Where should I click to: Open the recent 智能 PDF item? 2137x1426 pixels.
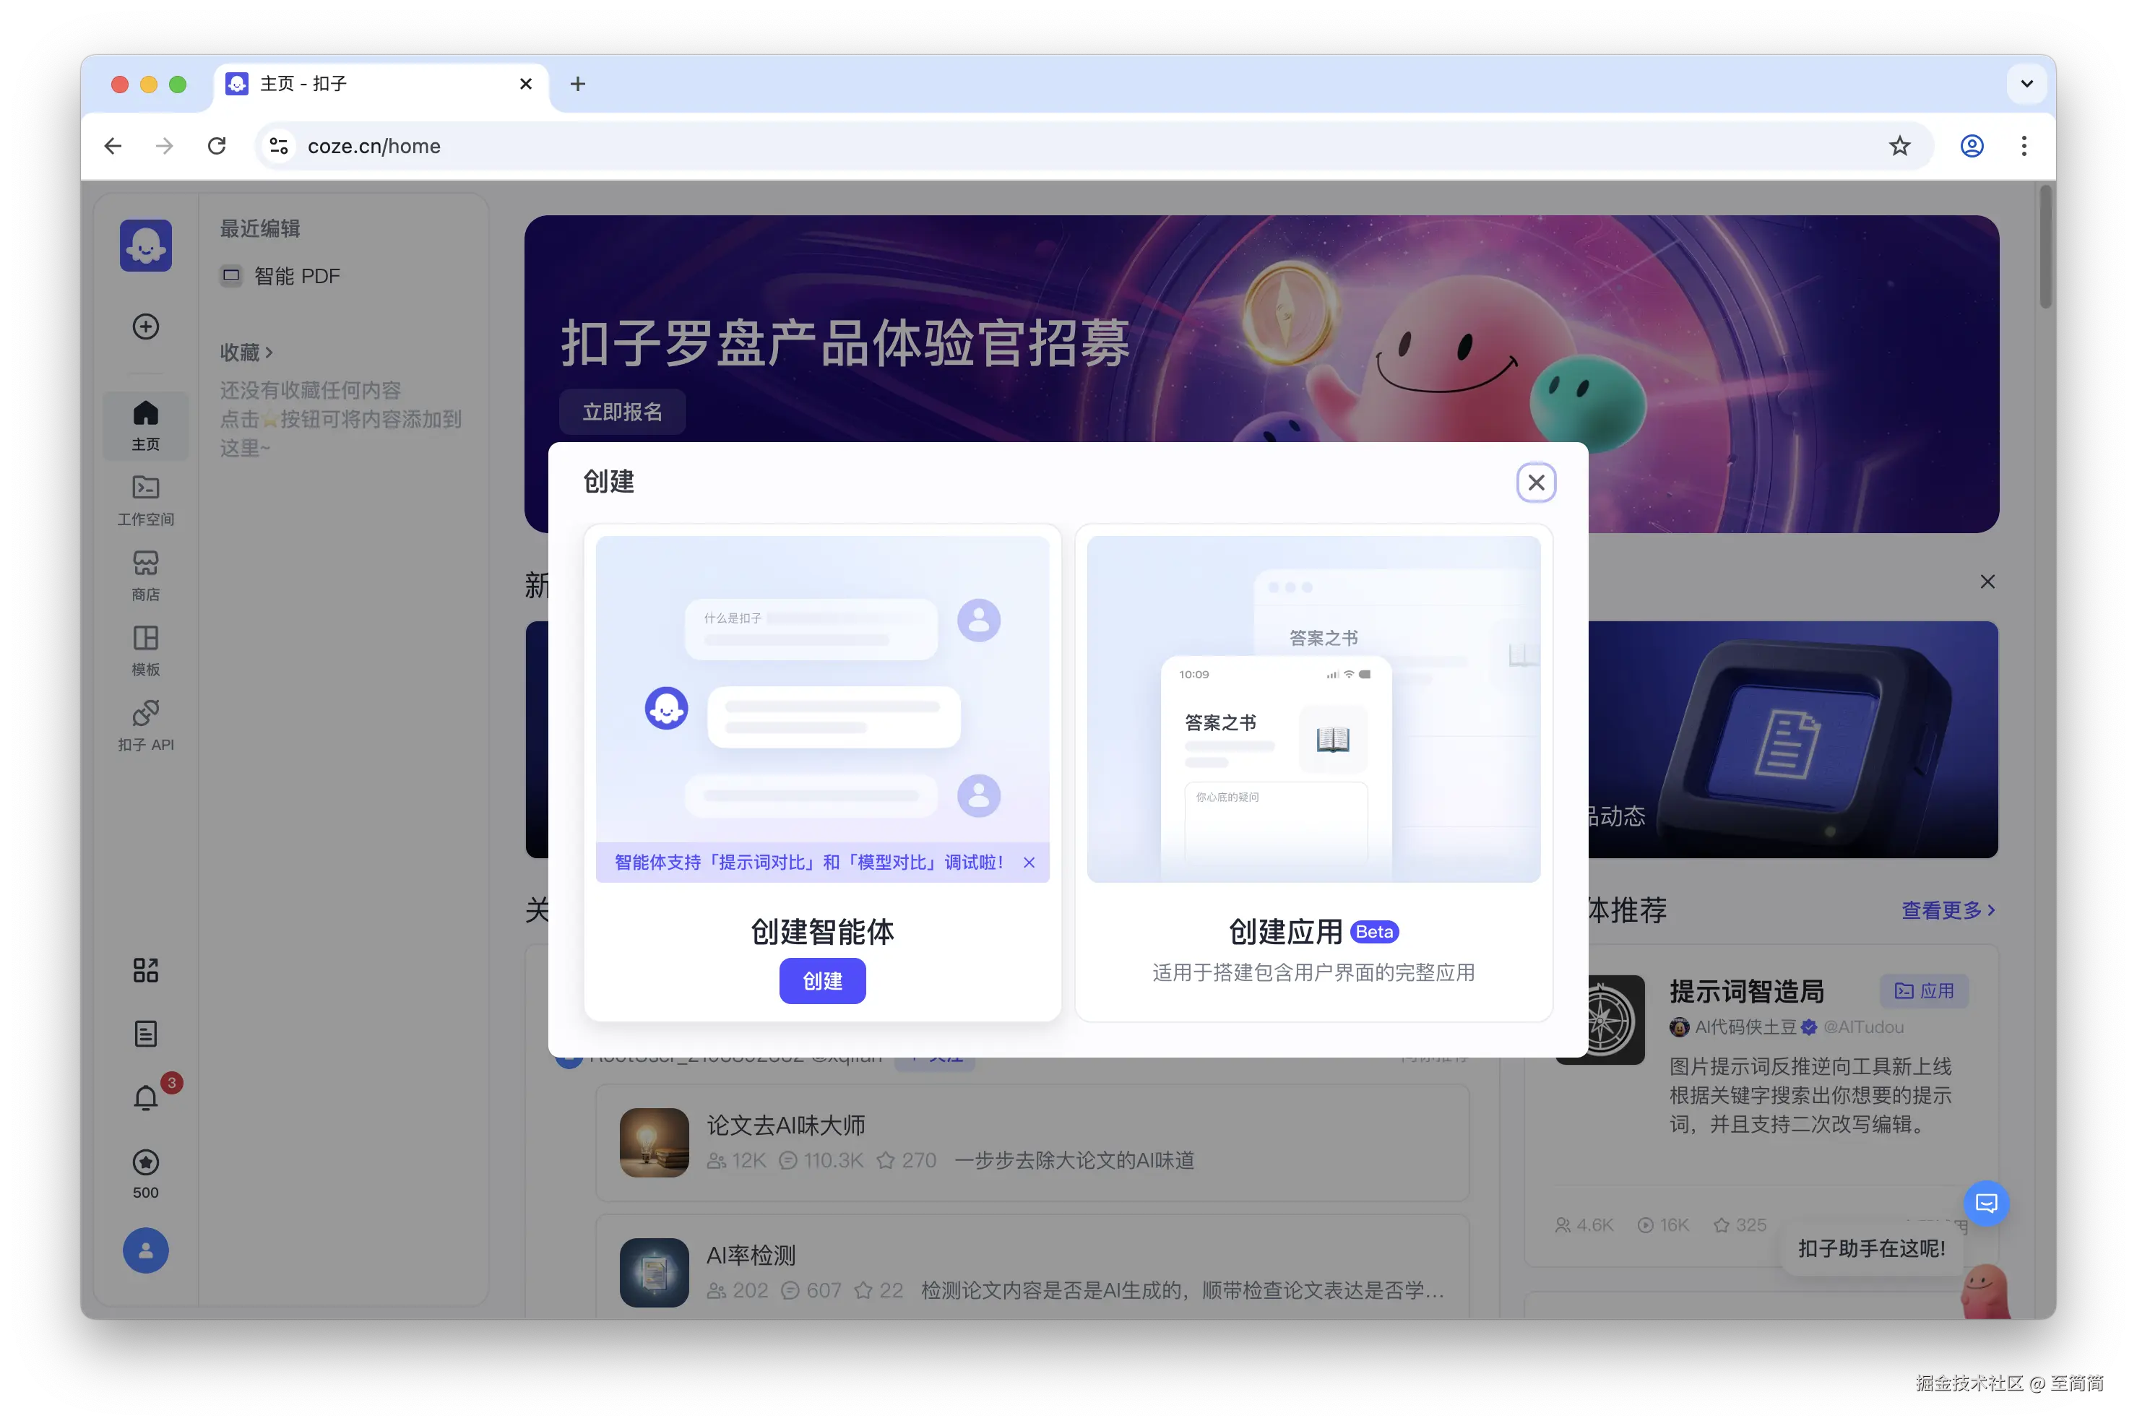[295, 275]
